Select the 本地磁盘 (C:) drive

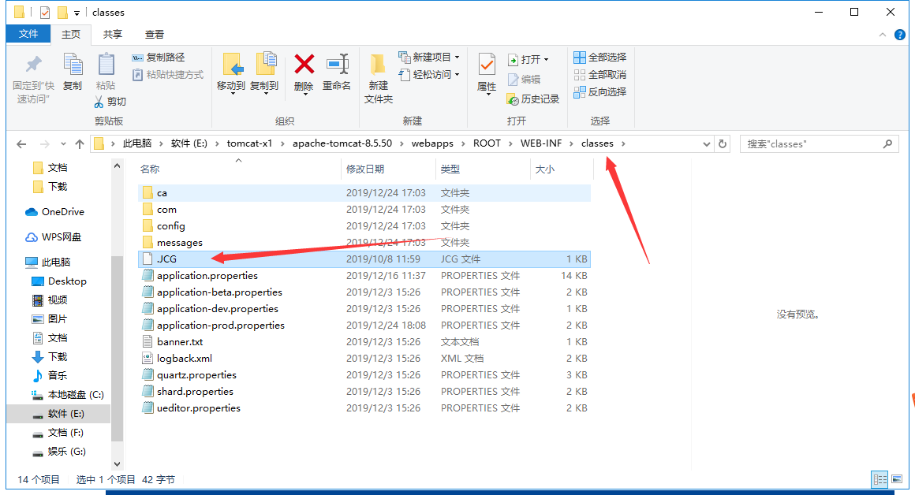68,395
